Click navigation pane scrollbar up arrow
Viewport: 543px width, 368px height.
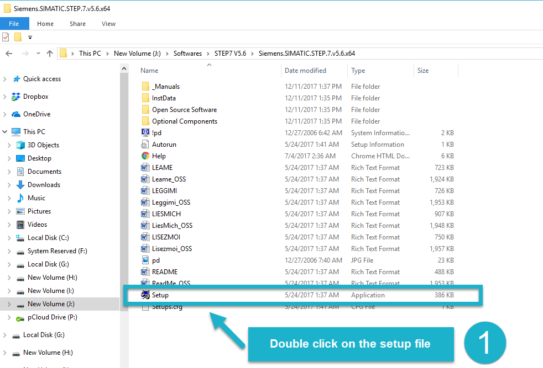[124, 68]
